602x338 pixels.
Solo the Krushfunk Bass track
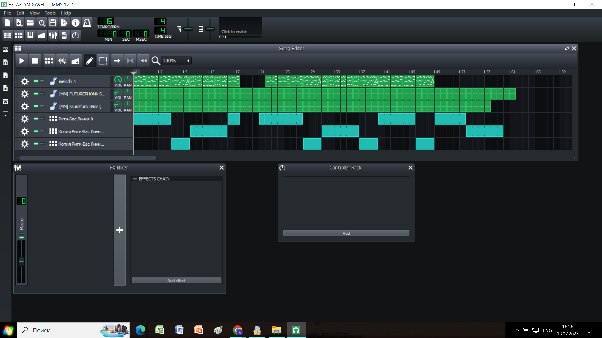(42, 106)
